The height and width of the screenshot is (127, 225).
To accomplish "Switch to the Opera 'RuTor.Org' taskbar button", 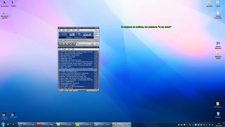I will point(46,125).
